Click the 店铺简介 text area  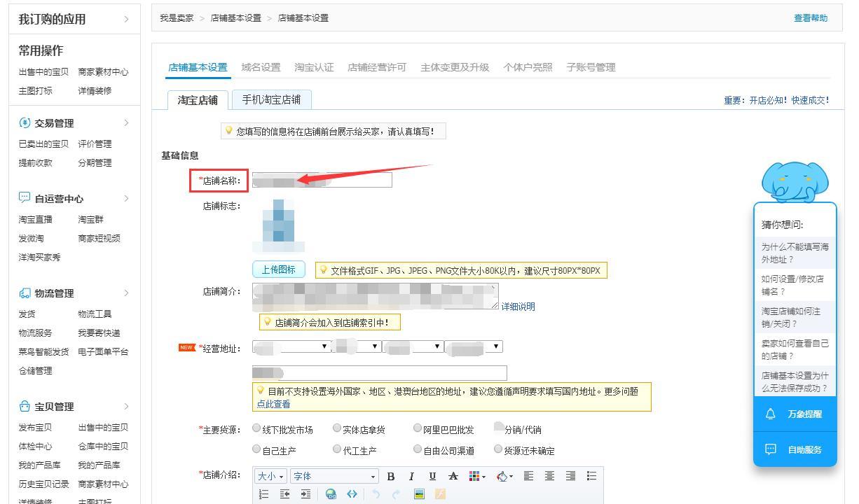376,296
